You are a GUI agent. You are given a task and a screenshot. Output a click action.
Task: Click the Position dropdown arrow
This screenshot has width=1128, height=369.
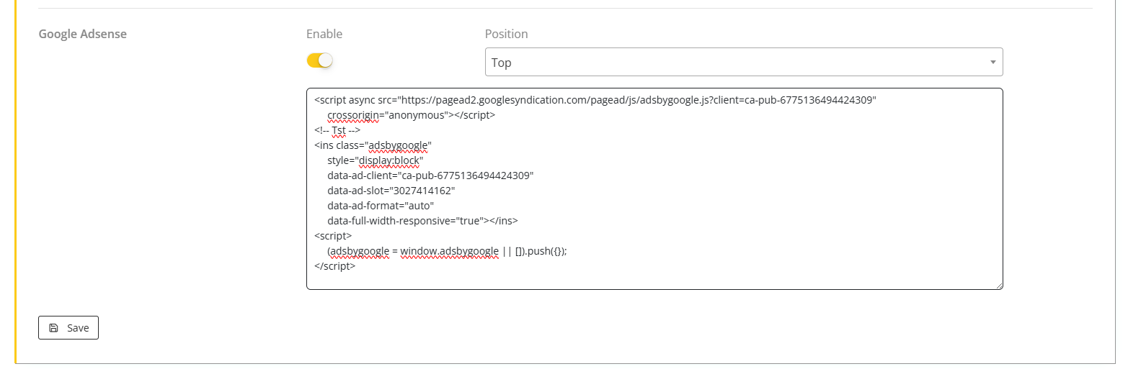[992, 63]
